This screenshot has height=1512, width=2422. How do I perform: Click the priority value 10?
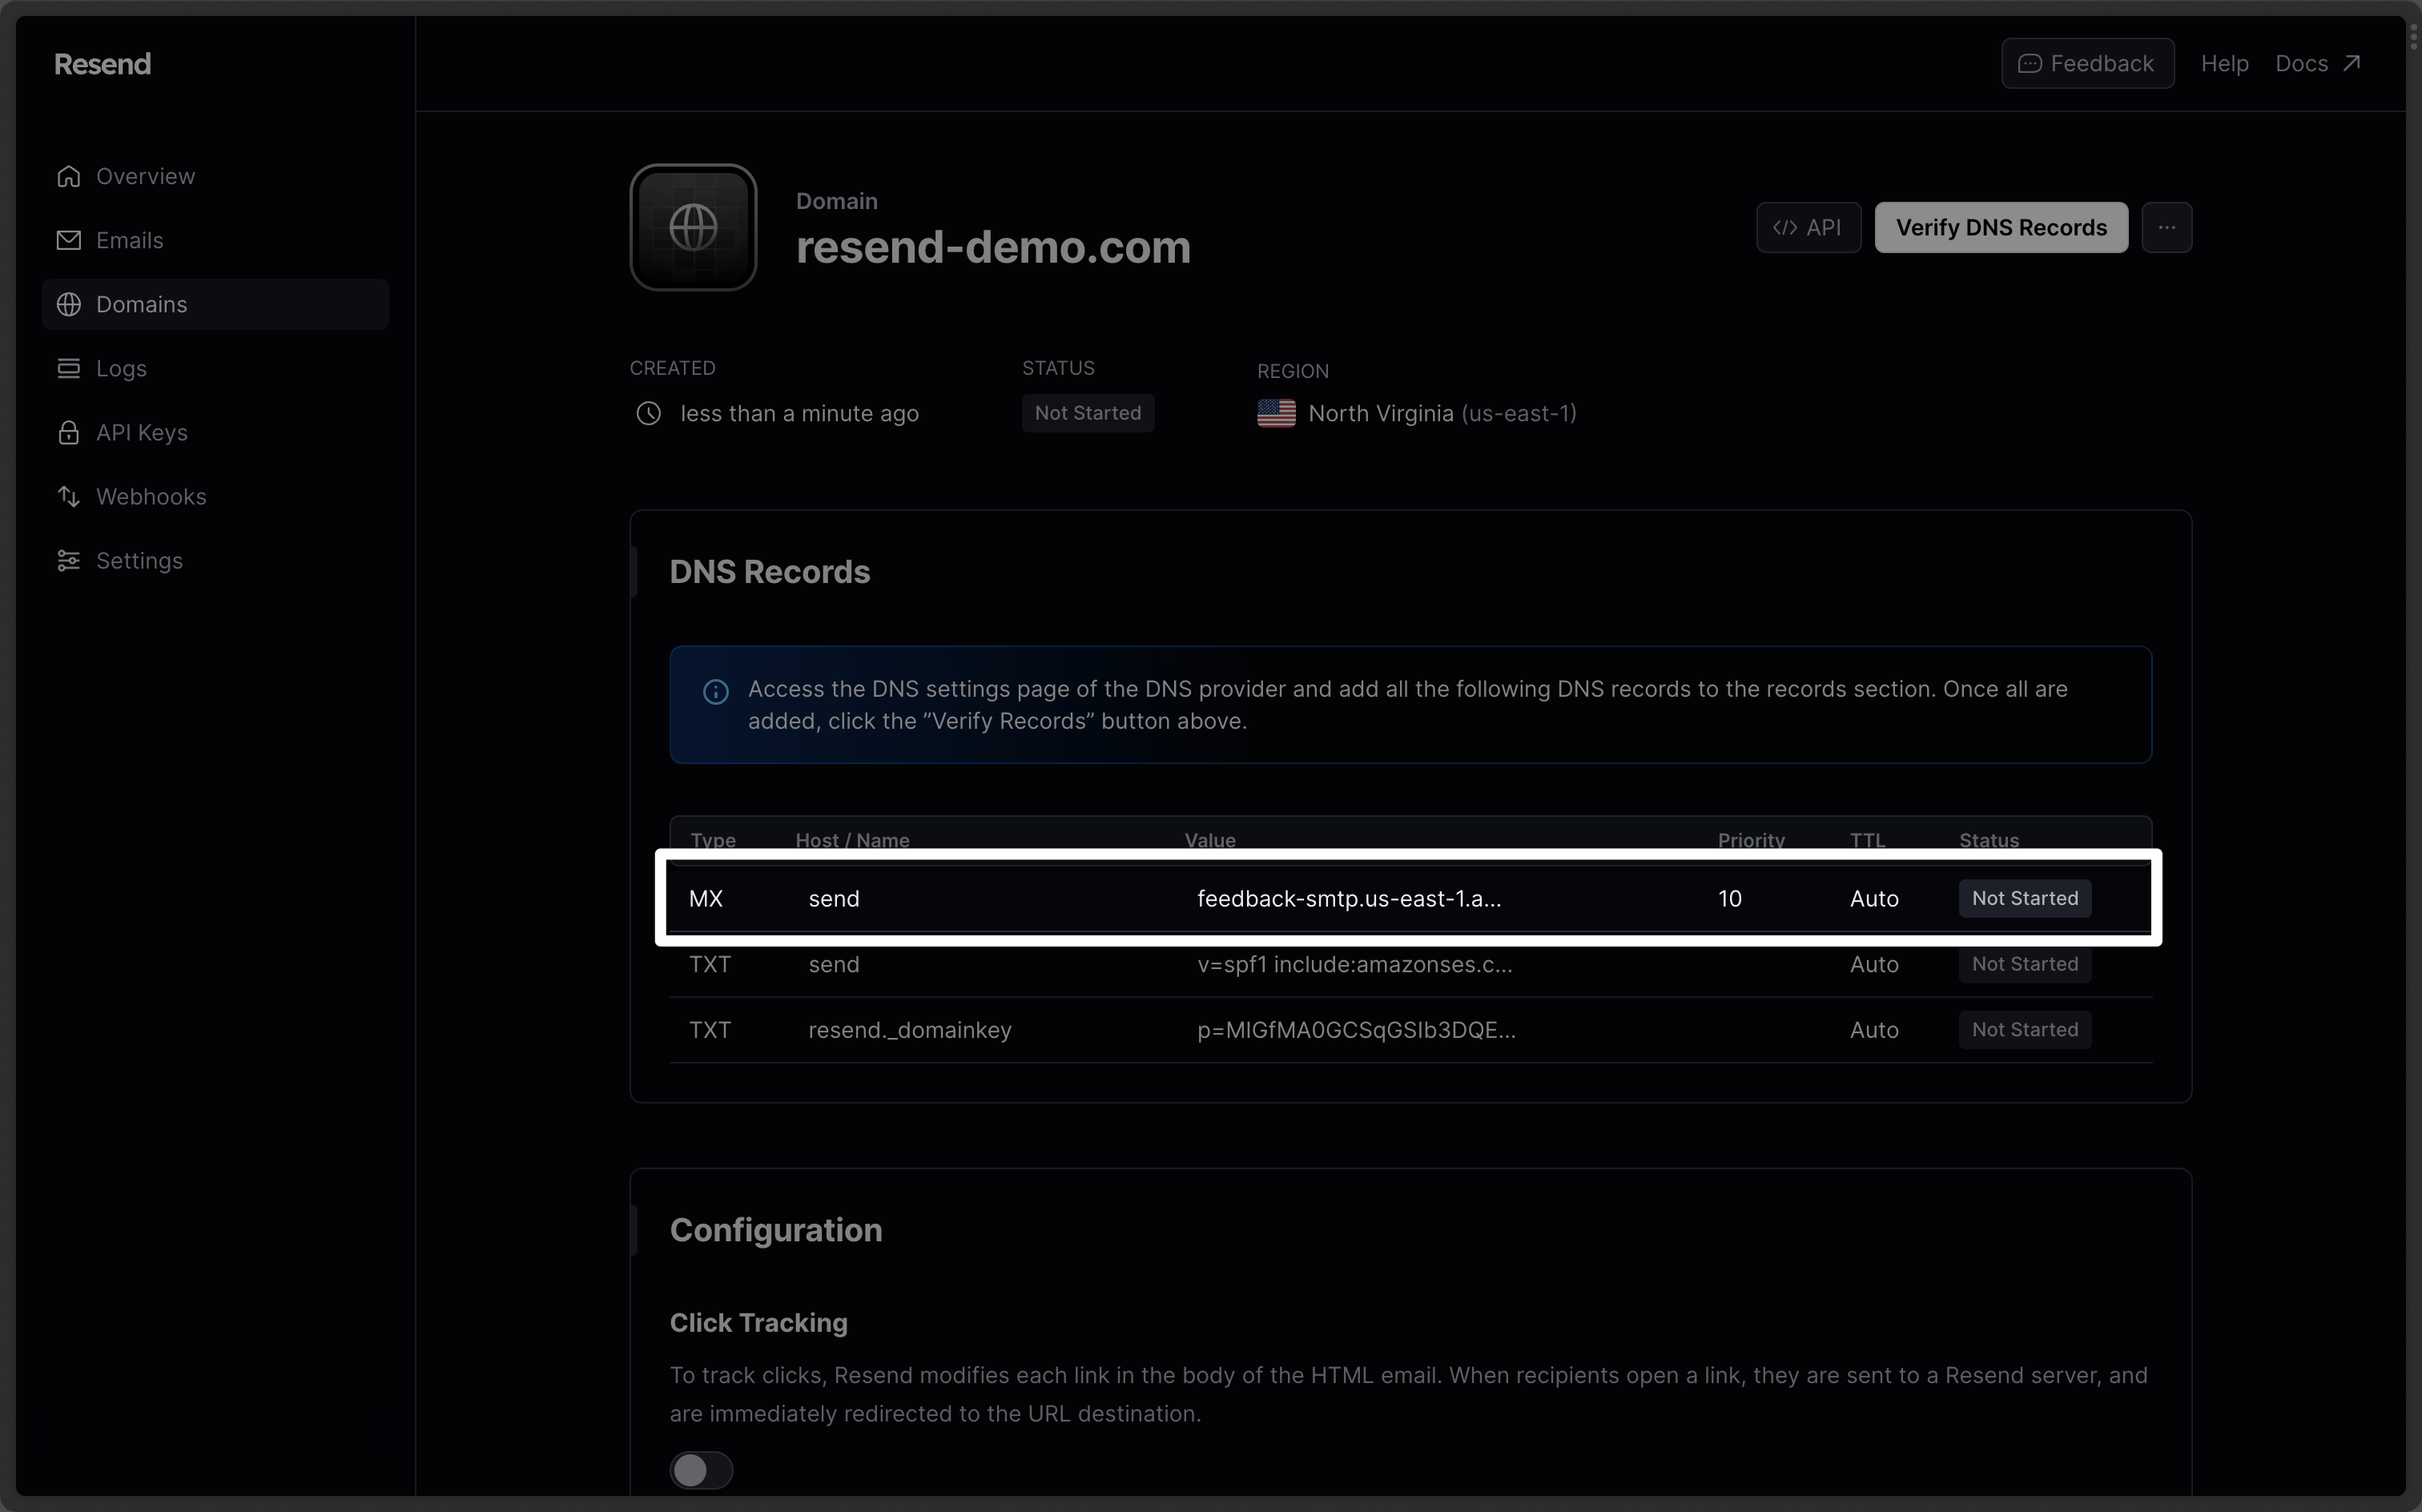coord(1729,898)
